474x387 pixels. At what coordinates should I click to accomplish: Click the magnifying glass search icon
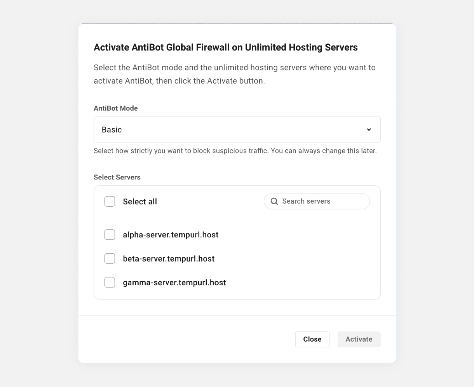click(274, 201)
